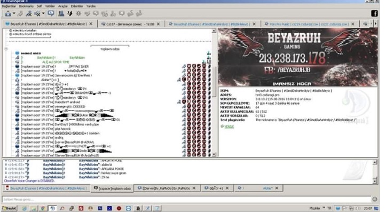
Task: Click up arrow of channel tree scrollbar
Action: coord(214,31)
